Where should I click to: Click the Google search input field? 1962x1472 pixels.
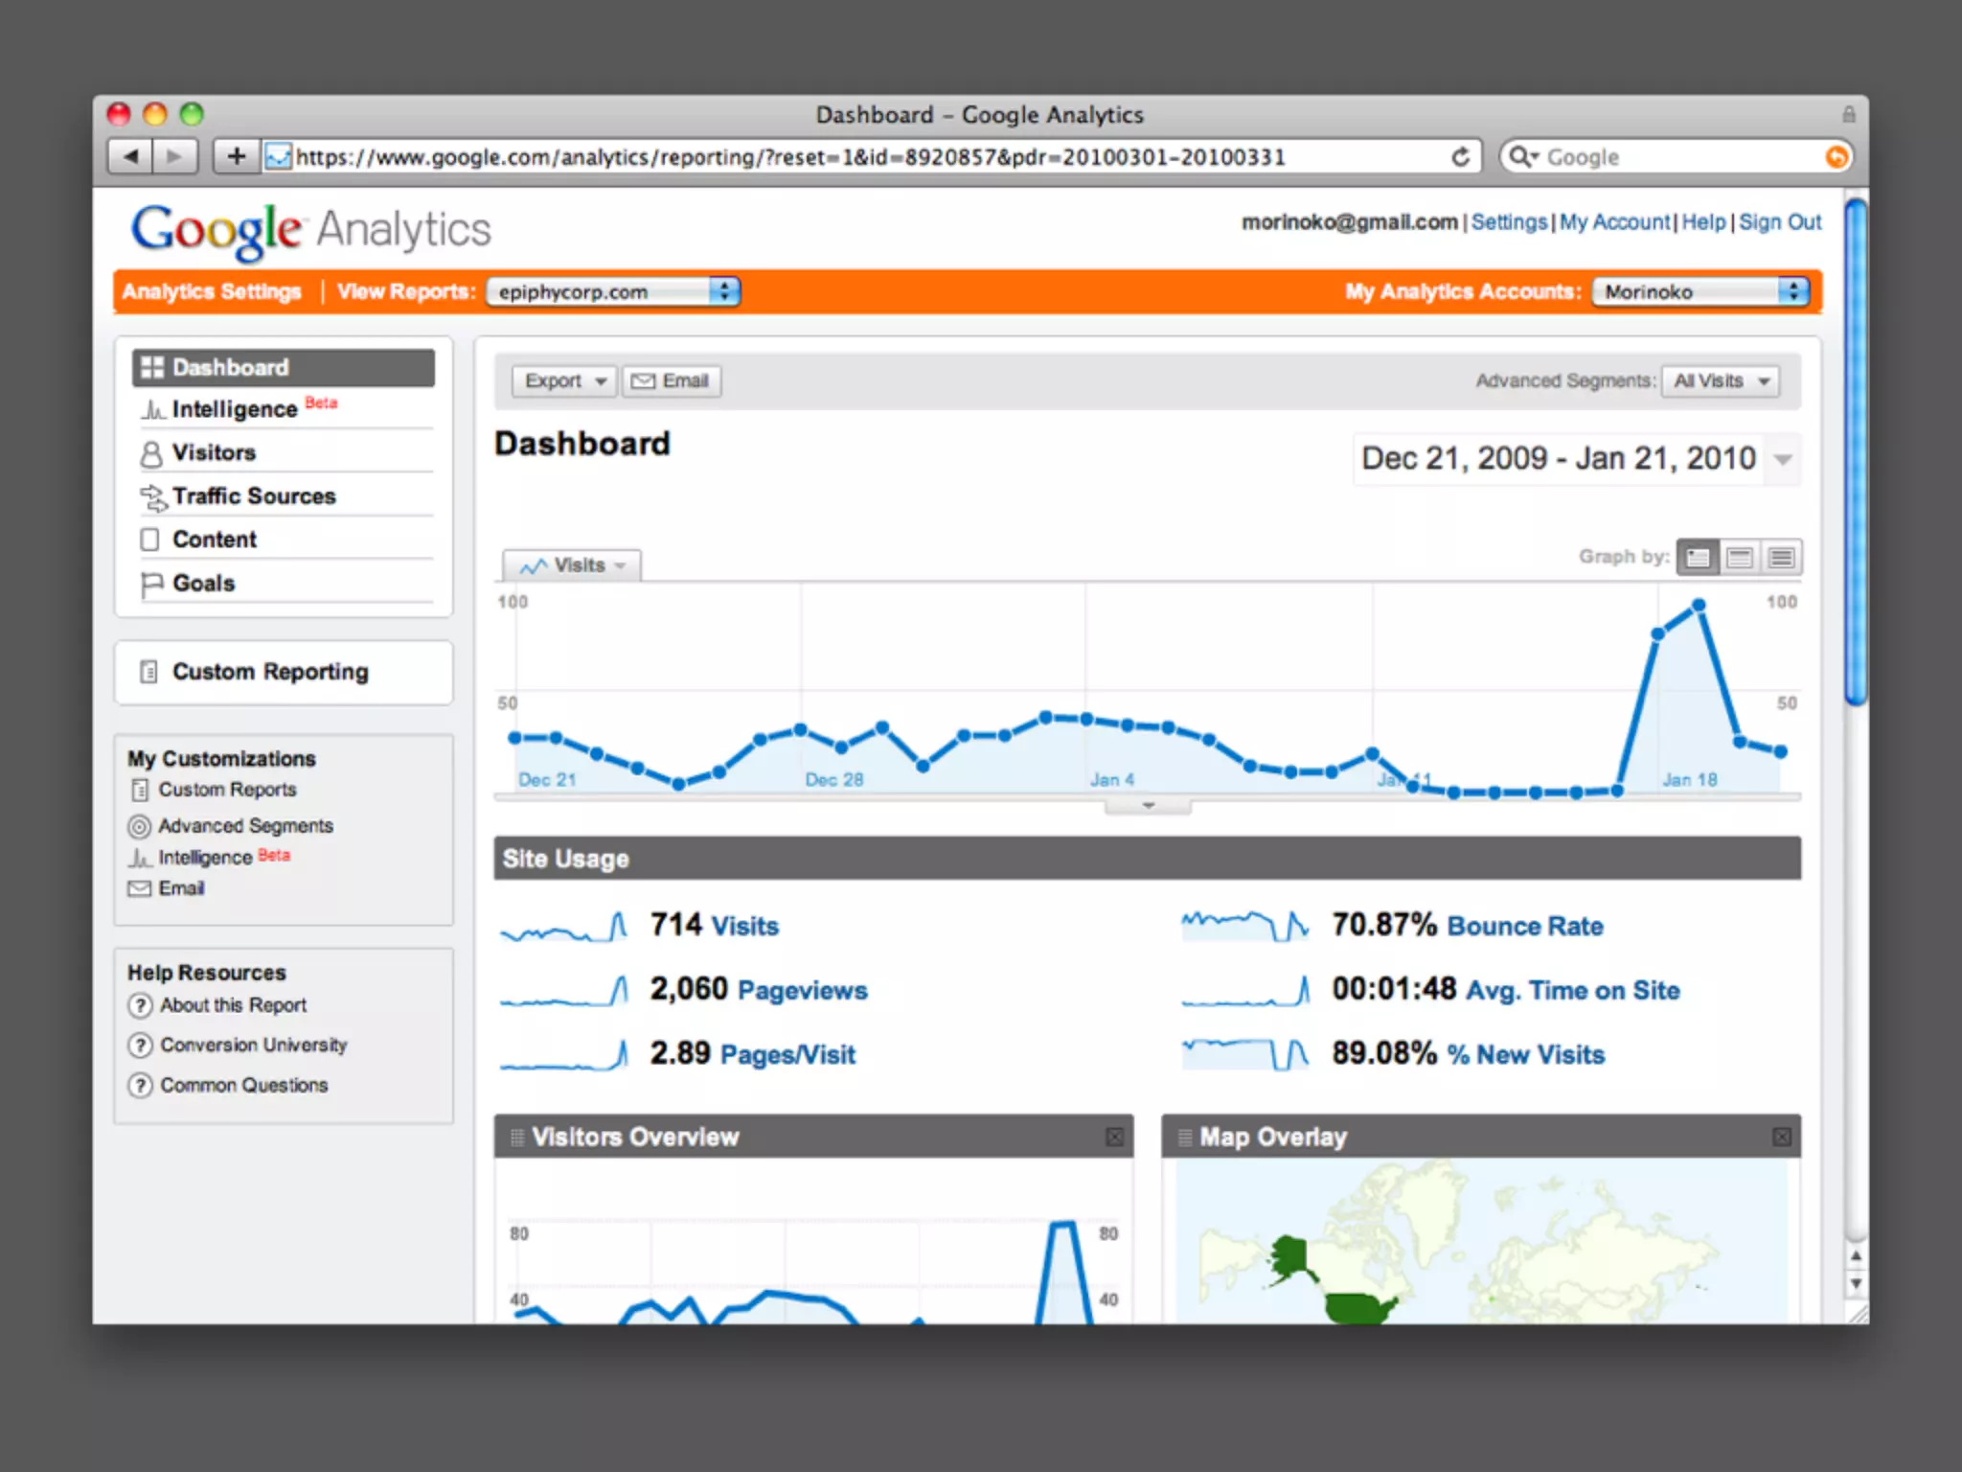tap(1677, 157)
